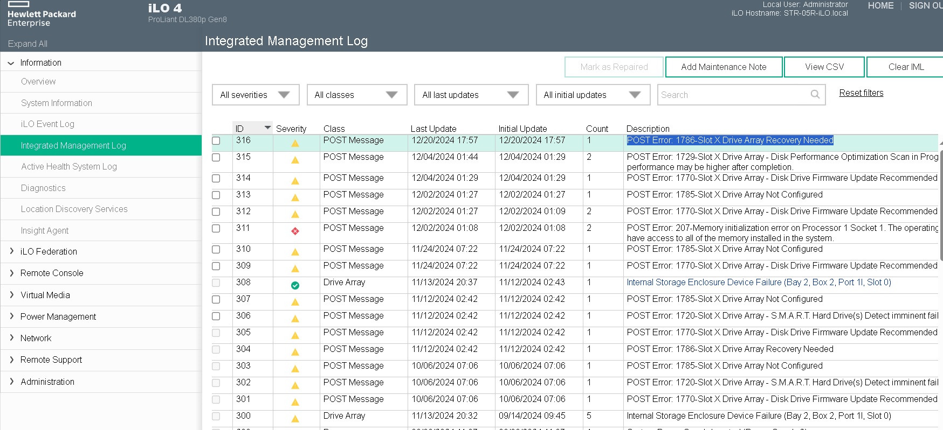Expand the Administration section
The image size is (943, 430).
tap(11, 382)
